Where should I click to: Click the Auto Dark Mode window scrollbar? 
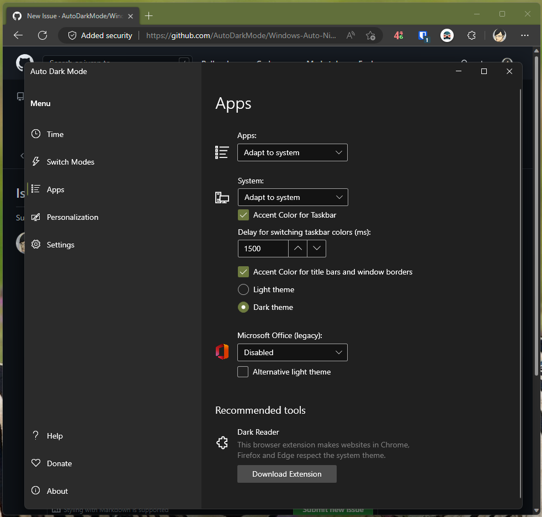point(520,293)
